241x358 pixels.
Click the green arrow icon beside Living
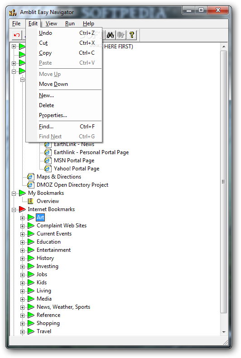coord(31,291)
